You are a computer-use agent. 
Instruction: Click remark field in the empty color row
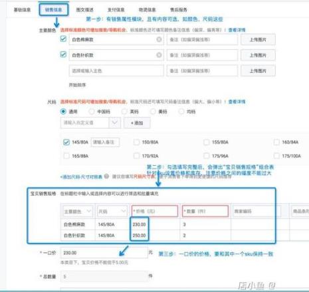[x=202, y=71]
